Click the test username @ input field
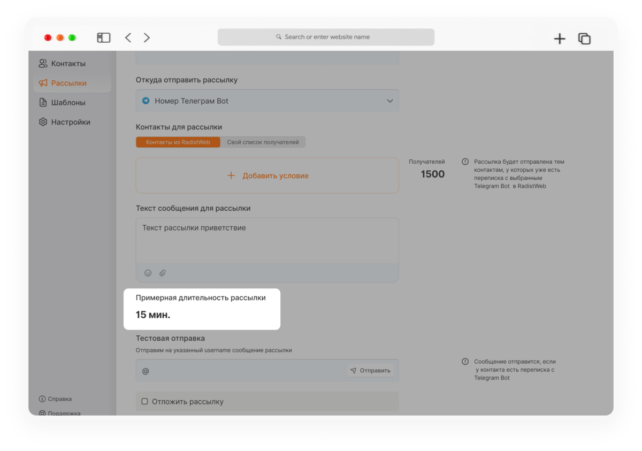Screen dimensions: 642x451 (x=241, y=370)
